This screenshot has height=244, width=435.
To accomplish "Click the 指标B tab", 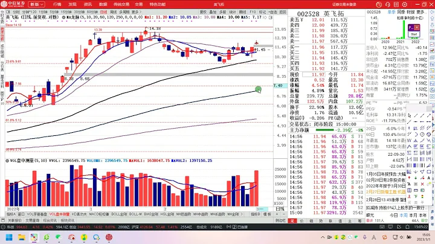I will pos(256,214).
